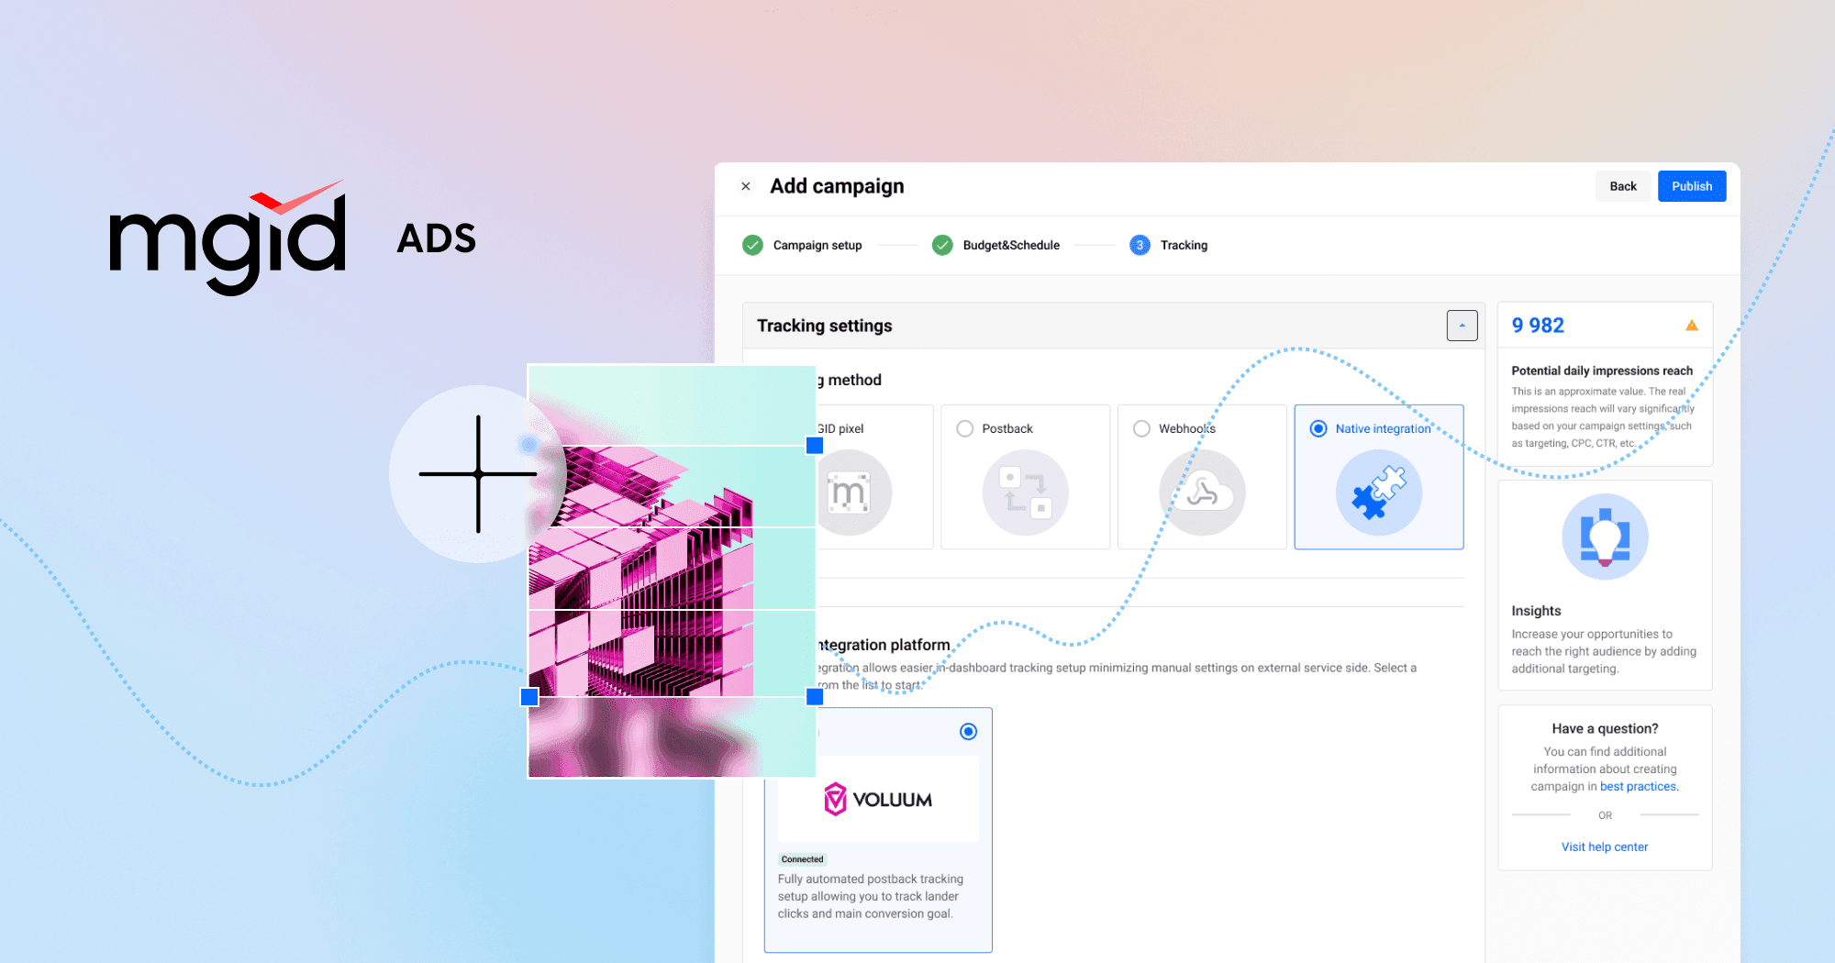Open the best practices link
This screenshot has height=963, width=1835.
click(1639, 787)
